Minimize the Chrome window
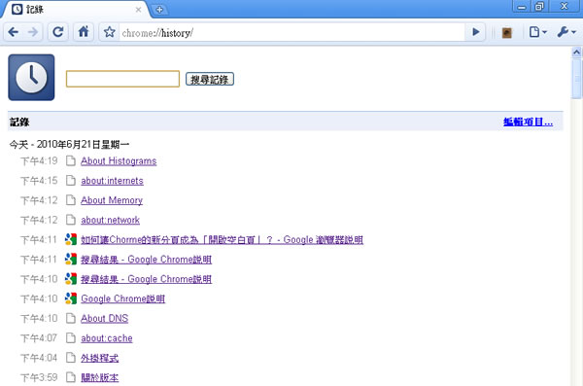 tap(522, 7)
